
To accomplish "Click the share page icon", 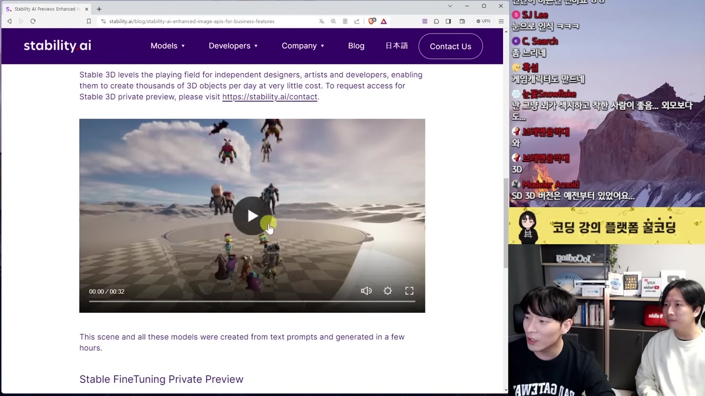I will [357, 21].
